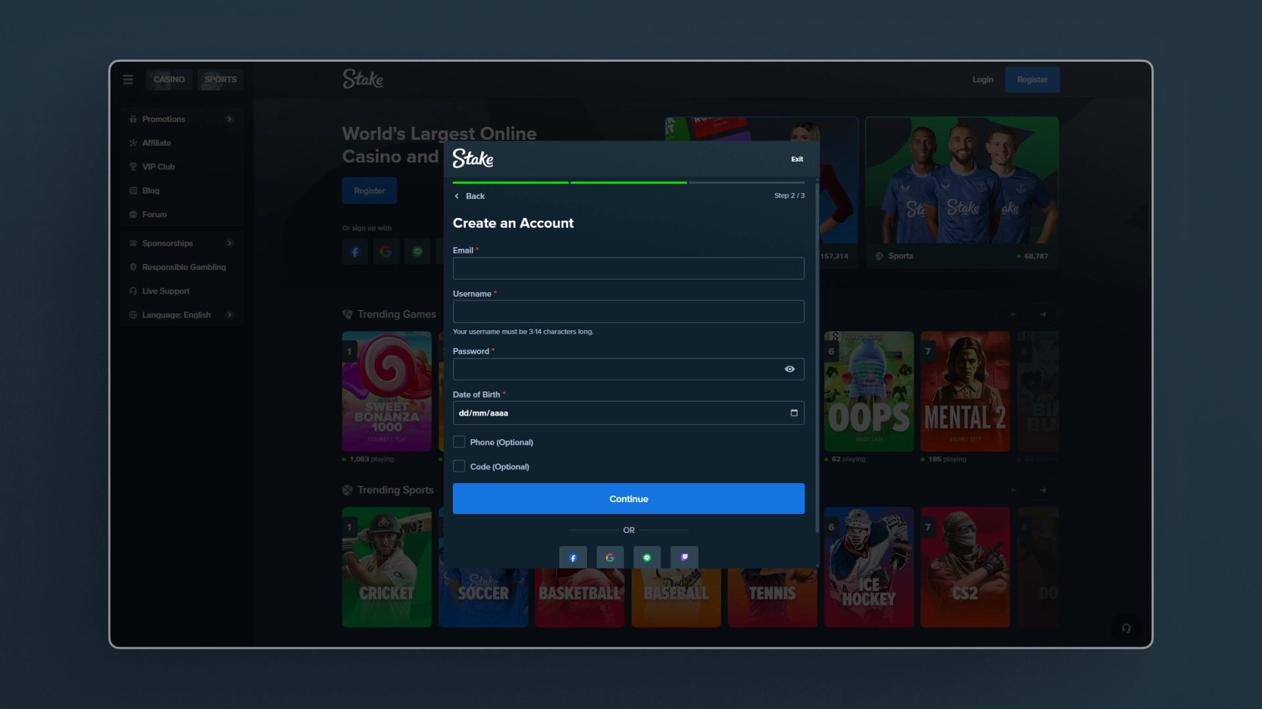Screen dimensions: 1262x709
Task: Check the Phone (Optional) checkbox
Action: coord(459,442)
